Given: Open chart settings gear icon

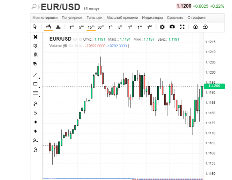Looking at the screenshot, I should click(x=162, y=27).
